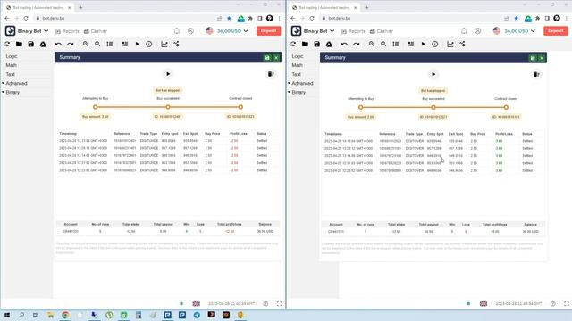Viewport: 572px width, 321px height.
Task: Chrome icon on Windows taskbar
Action: point(65,315)
